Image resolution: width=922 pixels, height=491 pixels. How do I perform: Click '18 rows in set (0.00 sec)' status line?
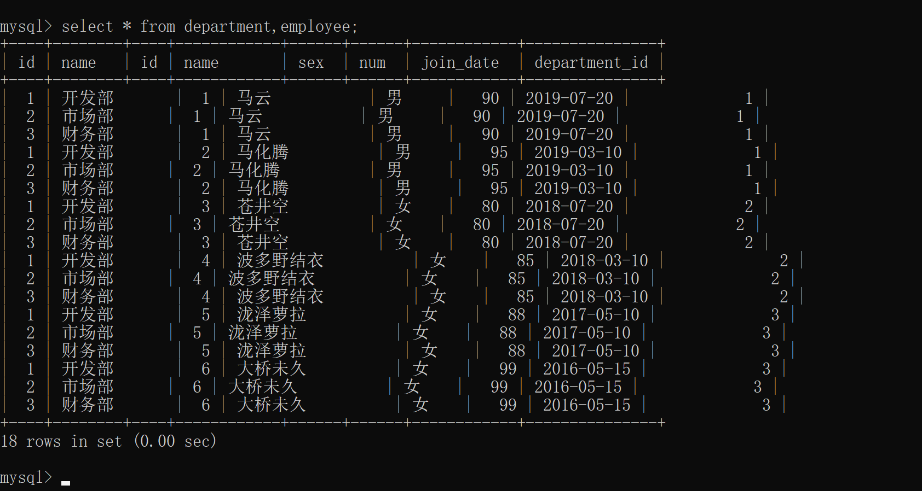coord(108,441)
